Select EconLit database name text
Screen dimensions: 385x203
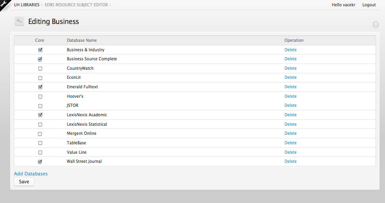coord(74,77)
